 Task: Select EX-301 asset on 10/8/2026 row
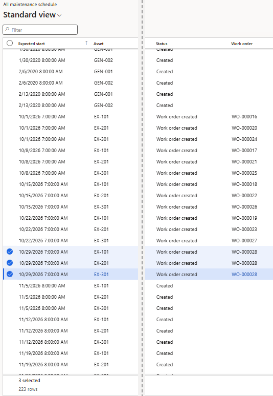point(101,173)
